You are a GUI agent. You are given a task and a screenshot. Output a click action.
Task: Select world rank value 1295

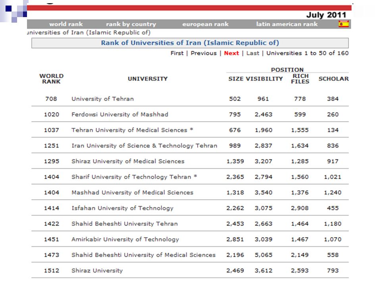51,161
